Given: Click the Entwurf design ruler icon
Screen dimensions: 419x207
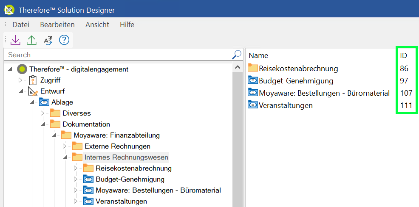Looking at the screenshot, I should point(33,91).
